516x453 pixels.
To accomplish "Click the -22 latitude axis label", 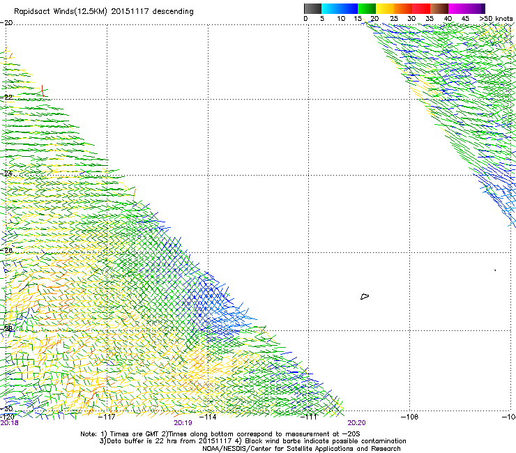I will [6, 97].
